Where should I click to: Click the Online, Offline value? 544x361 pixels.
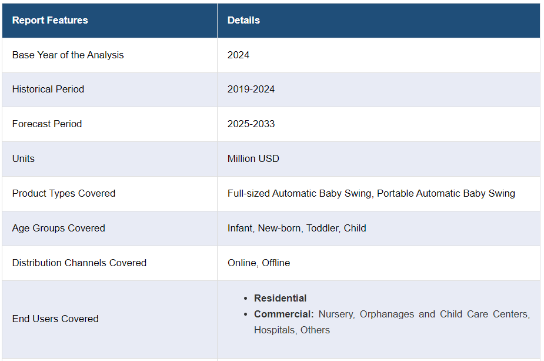(x=259, y=263)
